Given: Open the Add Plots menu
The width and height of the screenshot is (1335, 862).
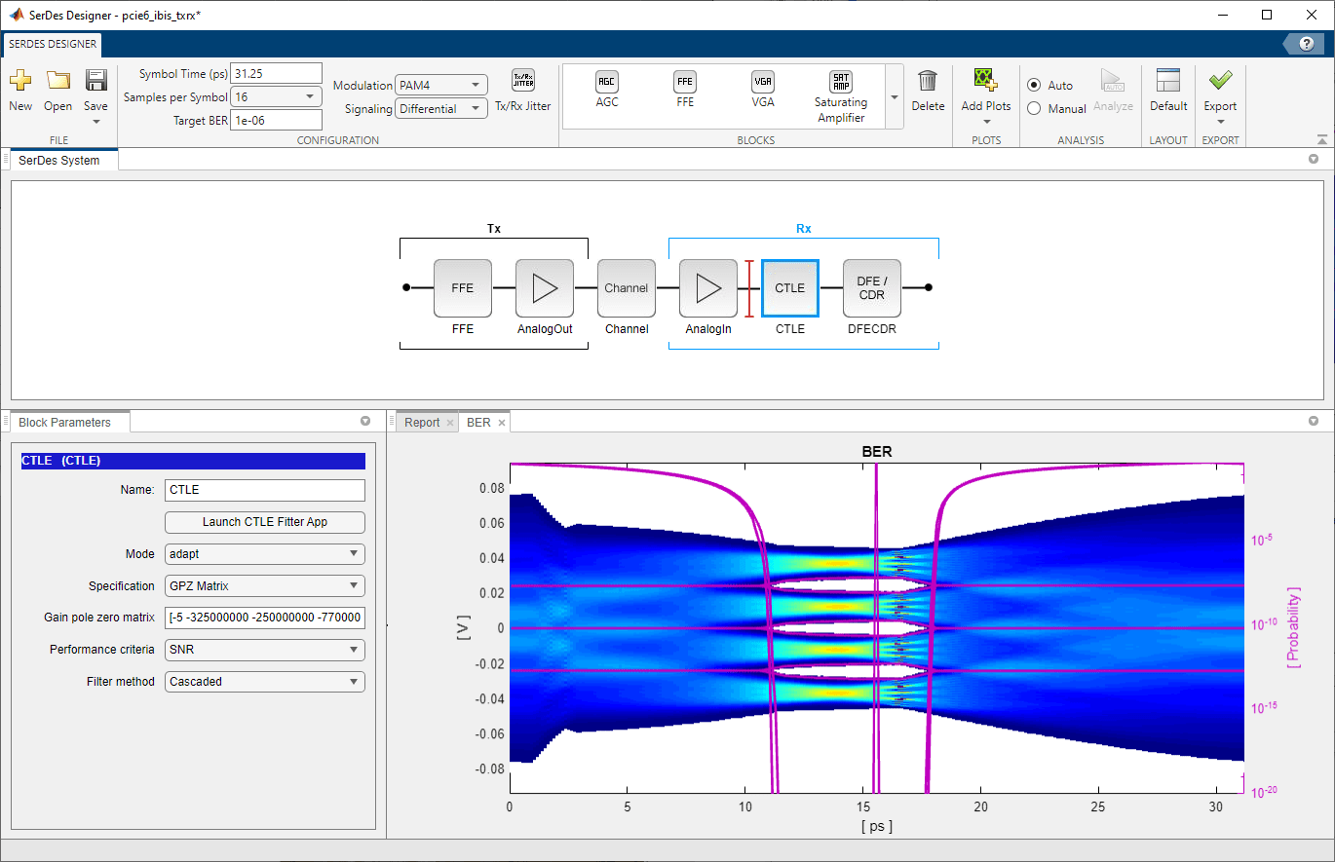Looking at the screenshot, I should pyautogui.click(x=986, y=95).
